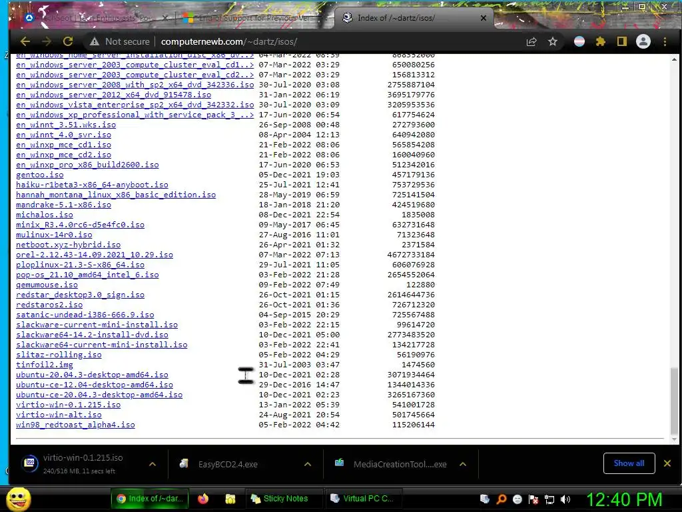Click virtio-win-0.1.215.iso link in listing
The width and height of the screenshot is (682, 512).
[x=69, y=405]
